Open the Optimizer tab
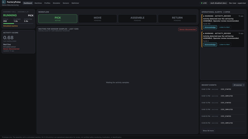This screenshot has height=139, width=248. click(75, 3)
